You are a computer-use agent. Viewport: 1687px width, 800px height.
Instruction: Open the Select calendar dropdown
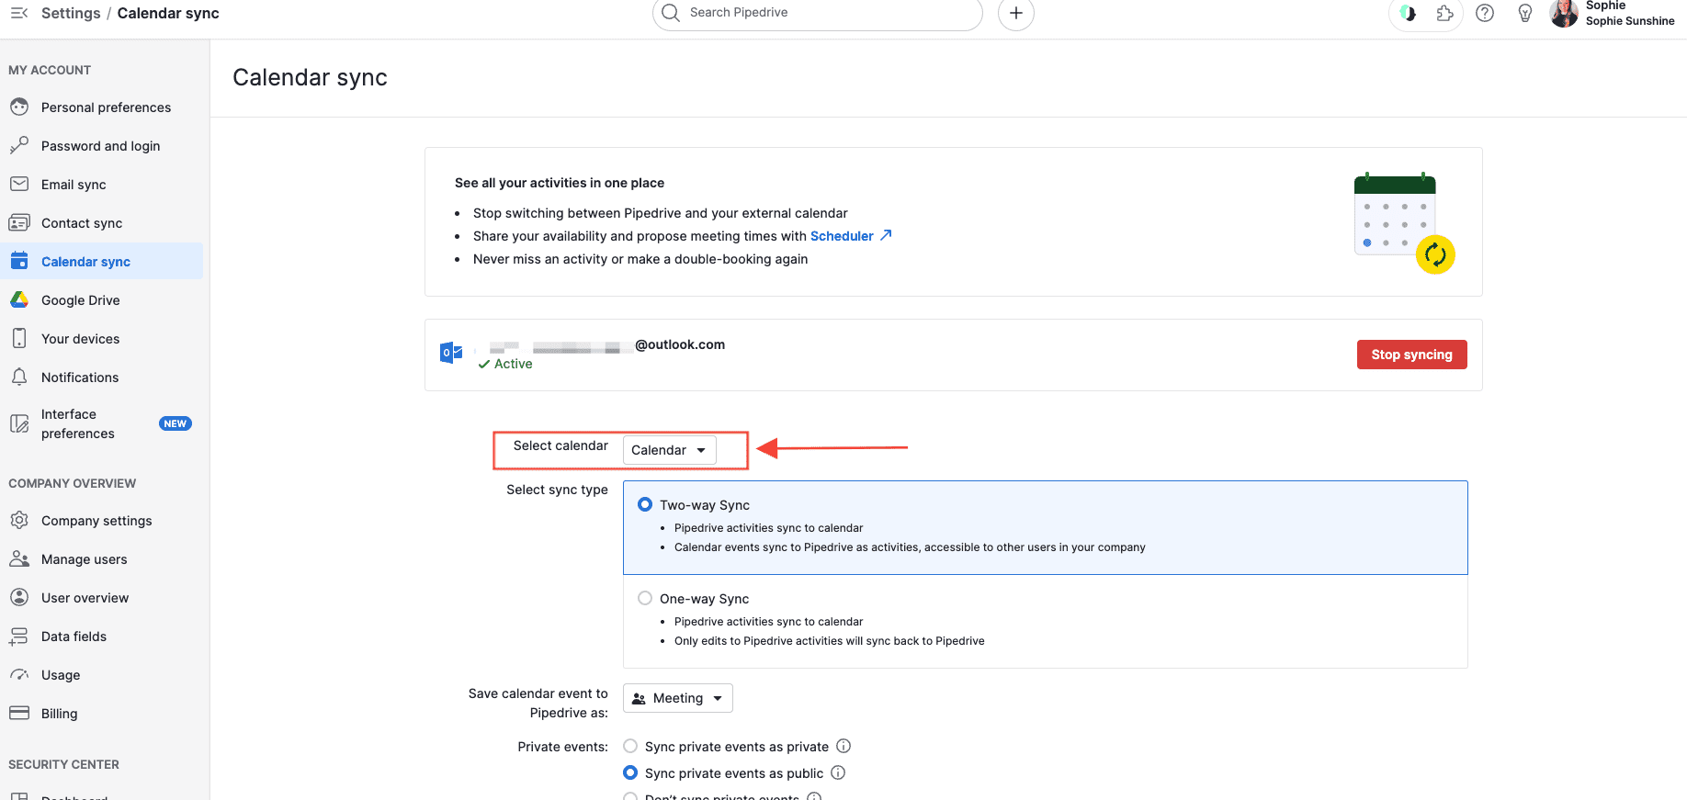point(669,450)
